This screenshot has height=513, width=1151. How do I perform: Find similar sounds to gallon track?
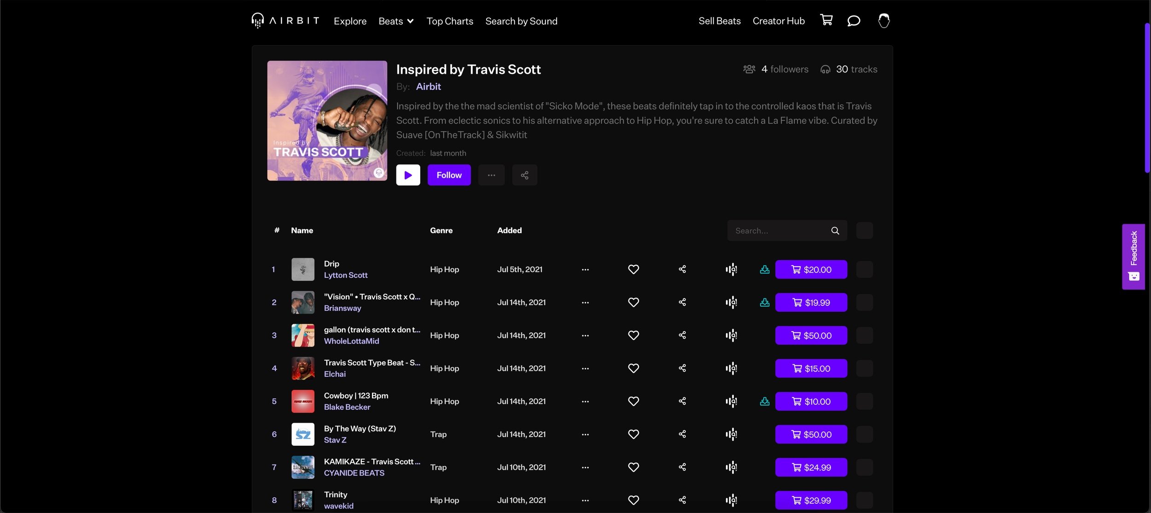tap(731, 335)
